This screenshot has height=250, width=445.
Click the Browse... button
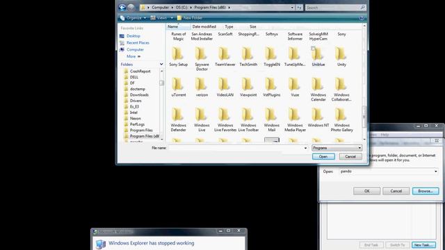[x=426, y=191]
